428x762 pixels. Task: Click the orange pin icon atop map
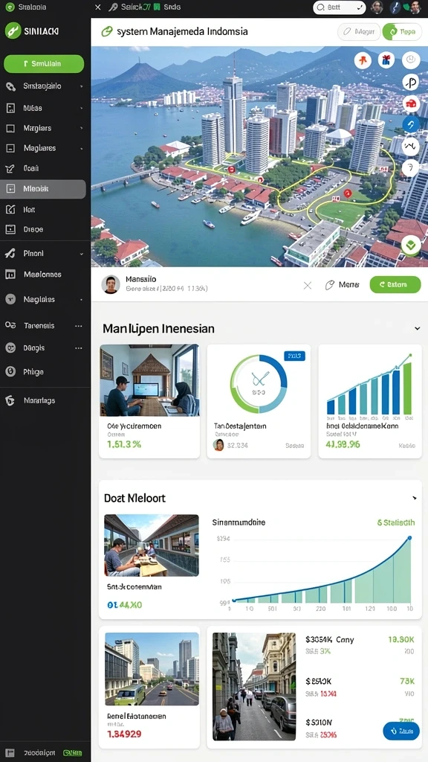point(363,60)
